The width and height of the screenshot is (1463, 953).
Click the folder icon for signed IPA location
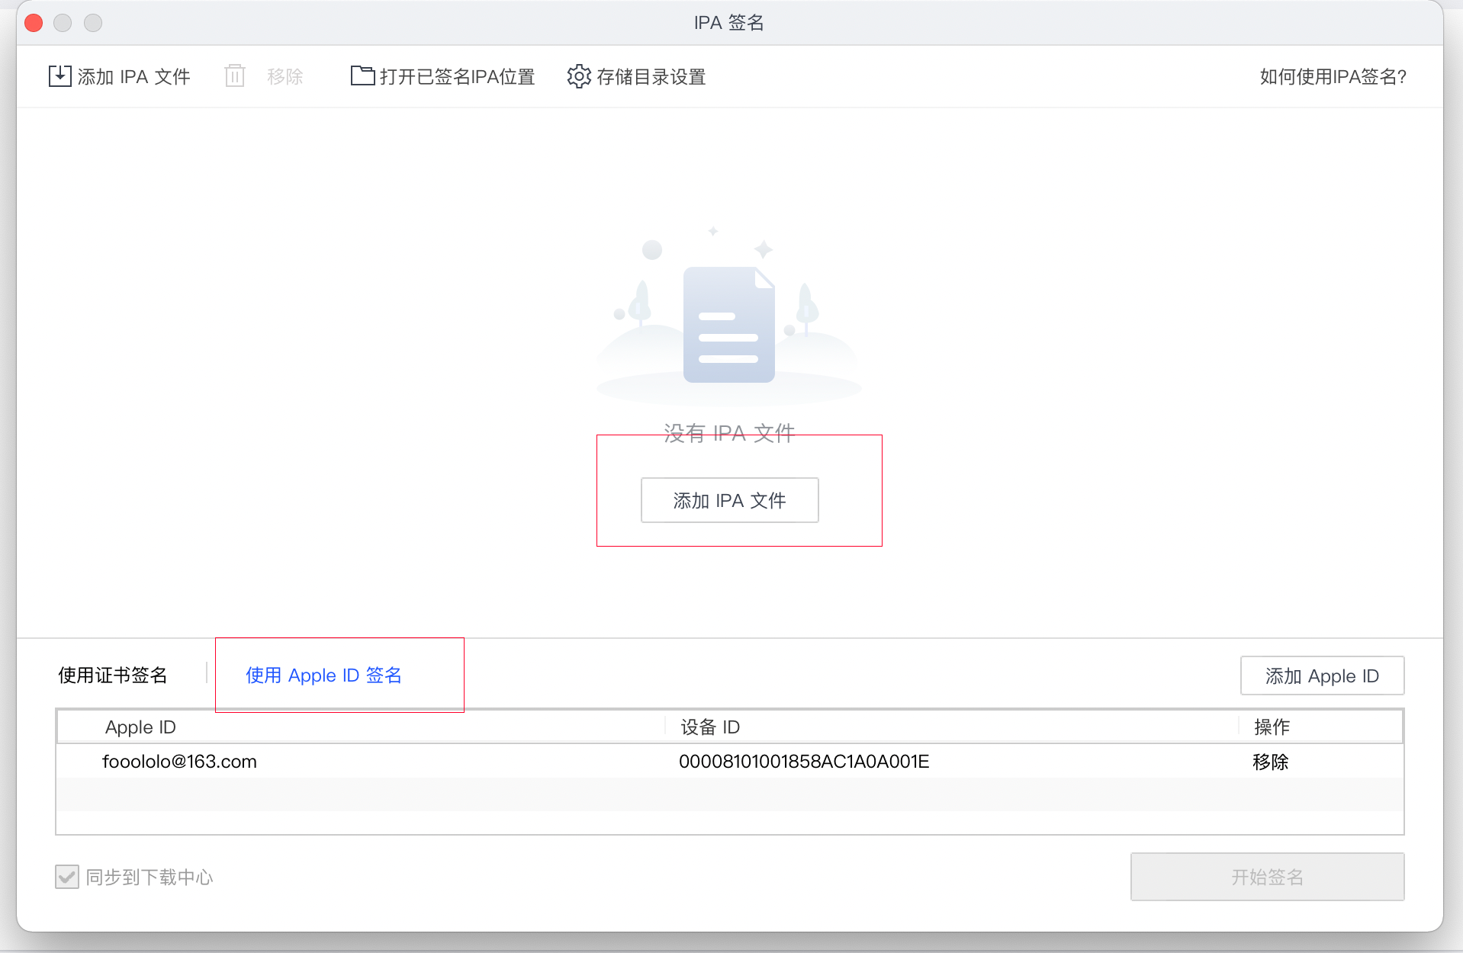(362, 75)
